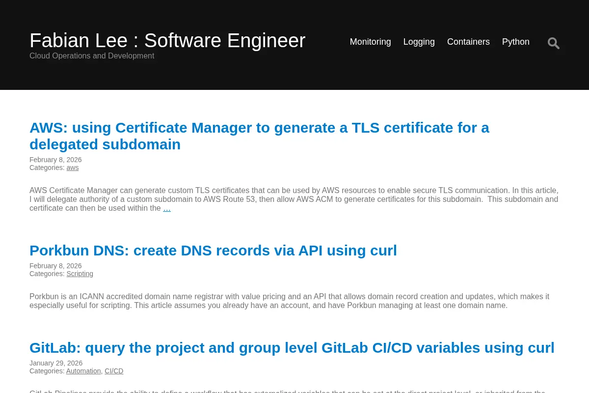The height and width of the screenshot is (393, 589).
Task: Open the Containers menu item
Action: tap(468, 42)
